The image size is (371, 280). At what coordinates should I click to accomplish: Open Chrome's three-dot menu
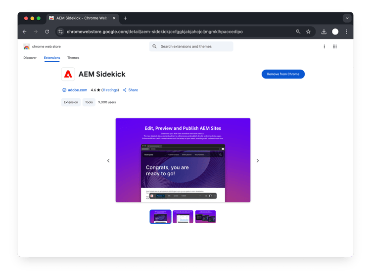click(346, 32)
